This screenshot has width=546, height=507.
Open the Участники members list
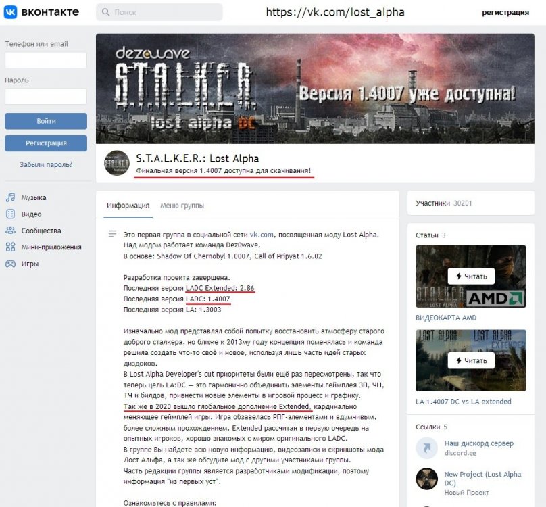[x=443, y=203]
